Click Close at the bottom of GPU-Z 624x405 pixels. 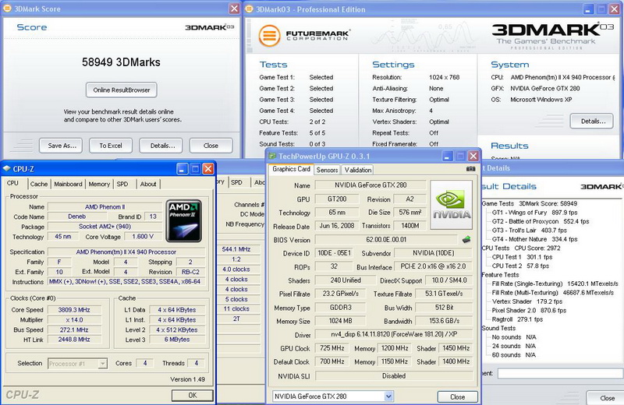(457, 396)
